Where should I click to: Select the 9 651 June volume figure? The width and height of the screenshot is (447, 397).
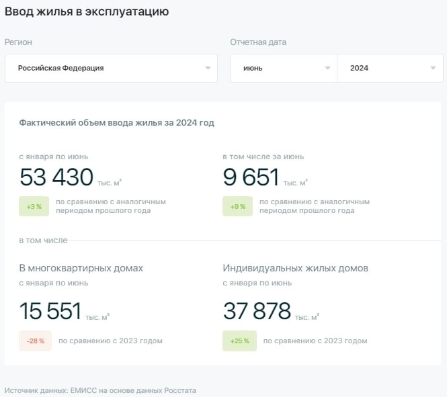251,177
